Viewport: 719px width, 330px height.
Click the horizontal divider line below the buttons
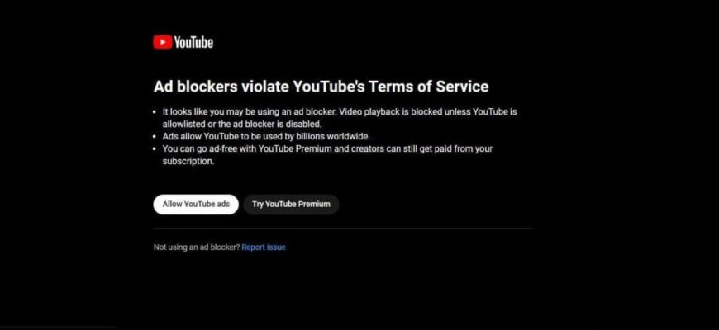point(343,229)
